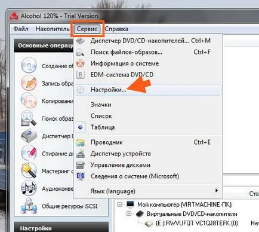The image size is (259, 232).
Task: Click the (E:) virtual drive icon
Action: pyautogui.click(x=149, y=224)
